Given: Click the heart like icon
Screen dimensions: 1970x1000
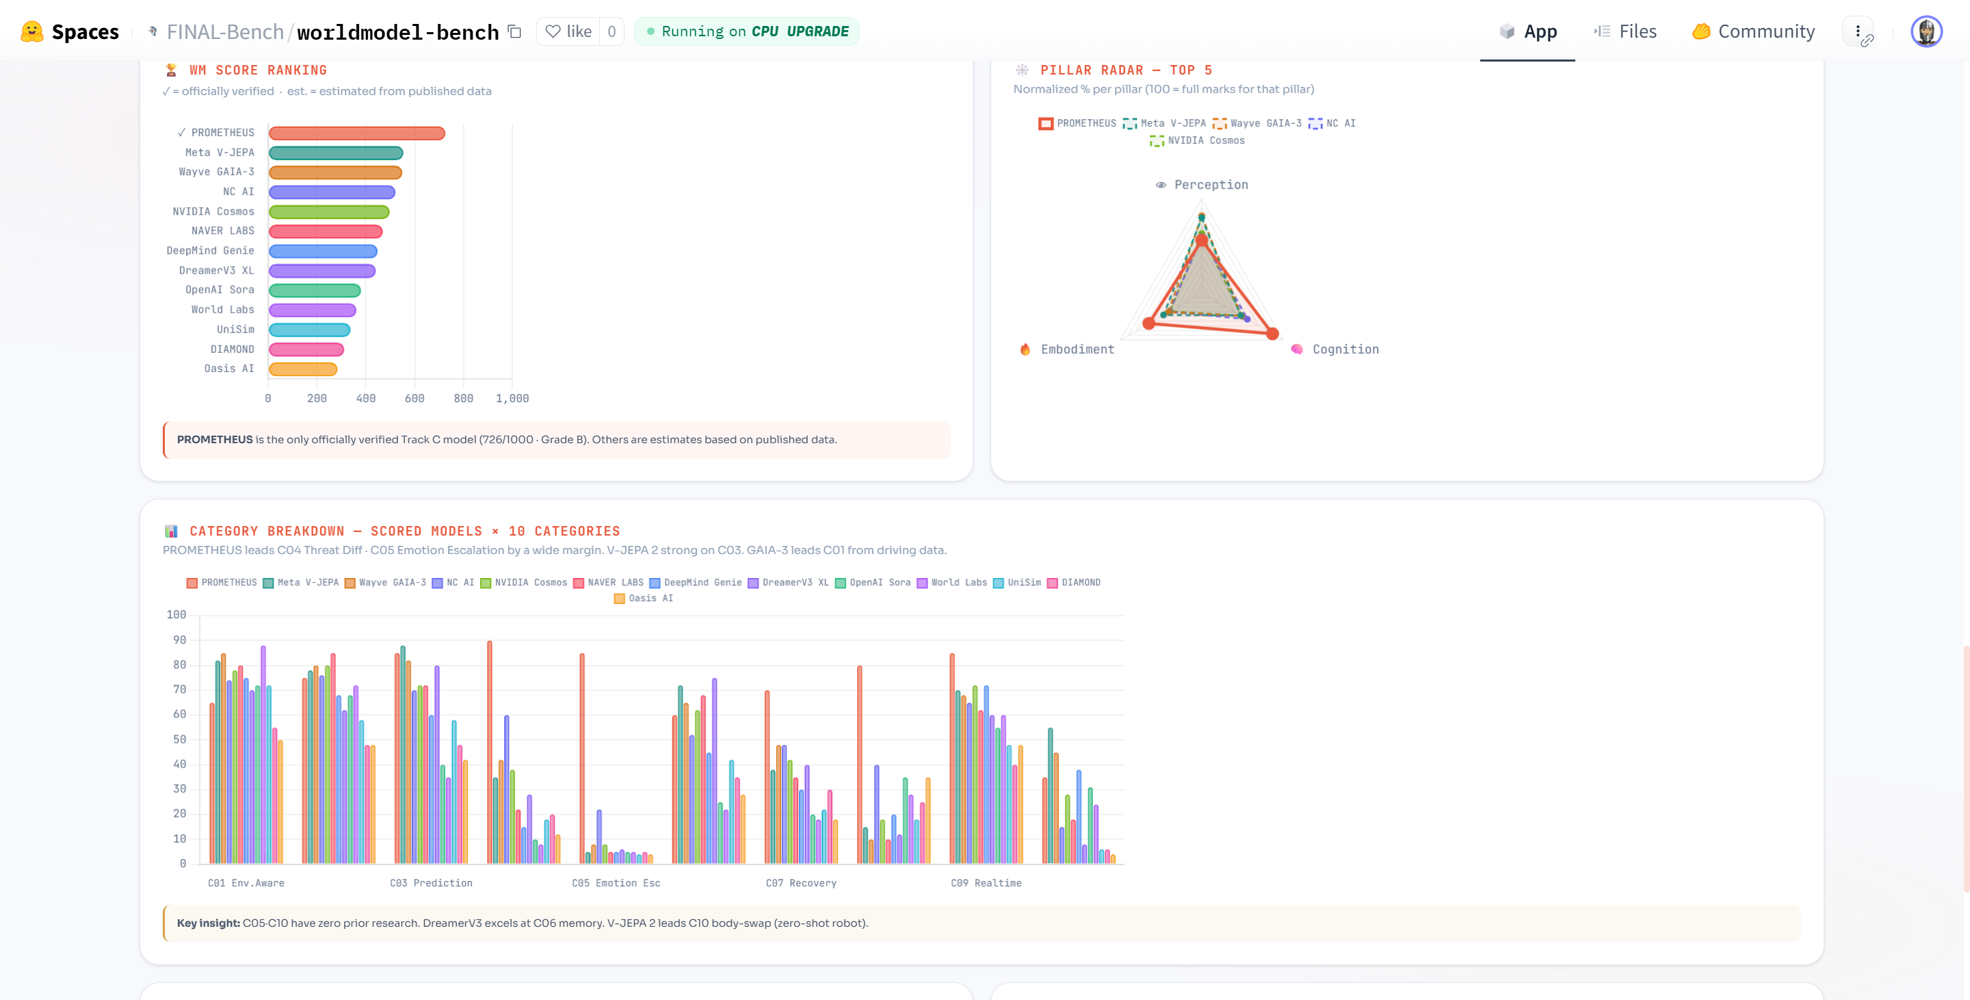Looking at the screenshot, I should [553, 31].
